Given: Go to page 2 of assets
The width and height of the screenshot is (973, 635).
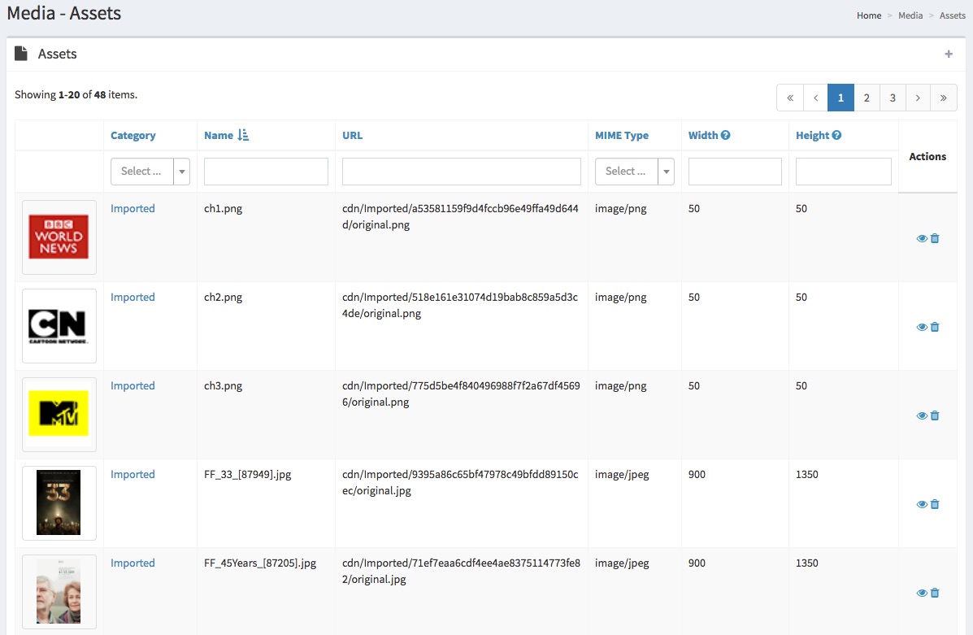Looking at the screenshot, I should (x=867, y=98).
